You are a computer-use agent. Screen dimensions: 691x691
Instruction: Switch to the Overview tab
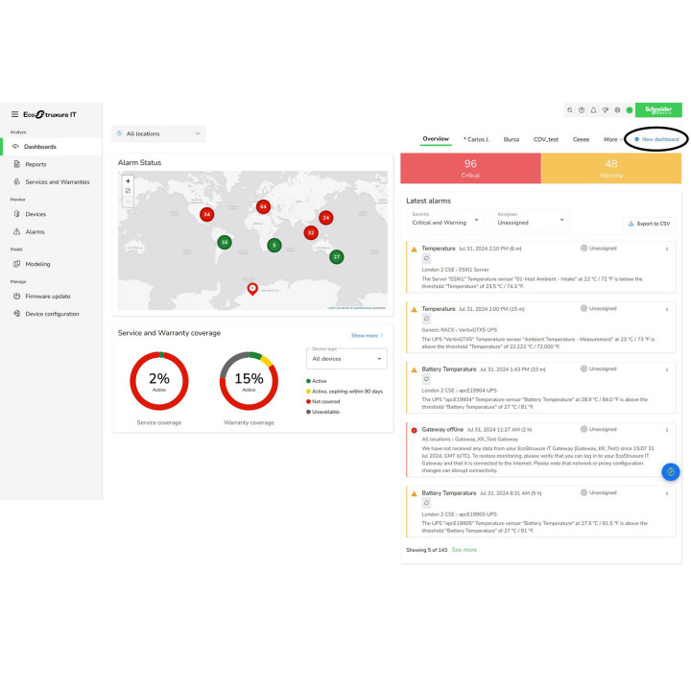coord(436,139)
